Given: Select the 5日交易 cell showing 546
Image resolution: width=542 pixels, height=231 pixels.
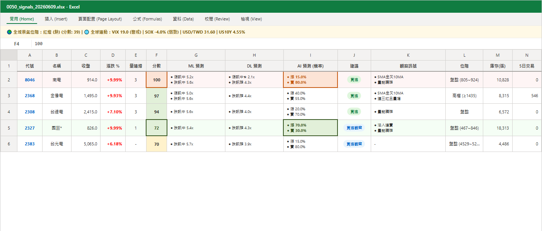Looking at the screenshot, I should tap(527, 96).
